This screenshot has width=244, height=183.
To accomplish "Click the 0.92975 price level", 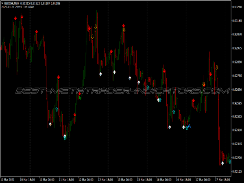I will pos(237,48).
